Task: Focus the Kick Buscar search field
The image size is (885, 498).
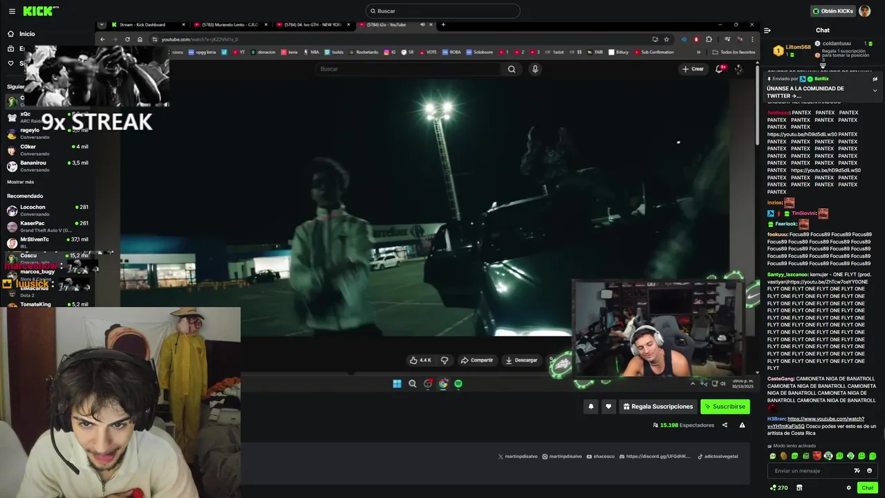Action: click(442, 11)
